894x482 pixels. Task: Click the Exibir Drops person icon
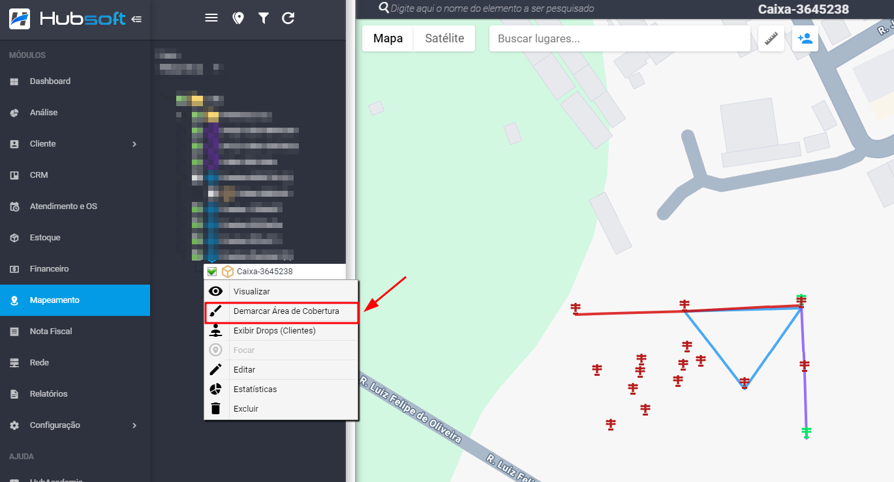tap(216, 331)
